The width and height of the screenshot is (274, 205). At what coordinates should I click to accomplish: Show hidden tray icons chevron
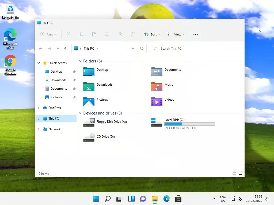coord(214,199)
